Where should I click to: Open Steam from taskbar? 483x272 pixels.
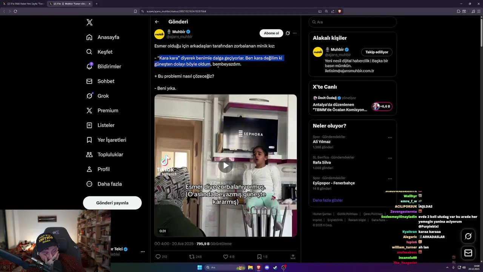pyautogui.click(x=275, y=267)
